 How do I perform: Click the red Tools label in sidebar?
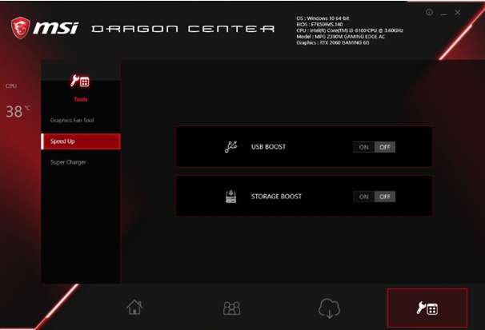pyautogui.click(x=80, y=99)
